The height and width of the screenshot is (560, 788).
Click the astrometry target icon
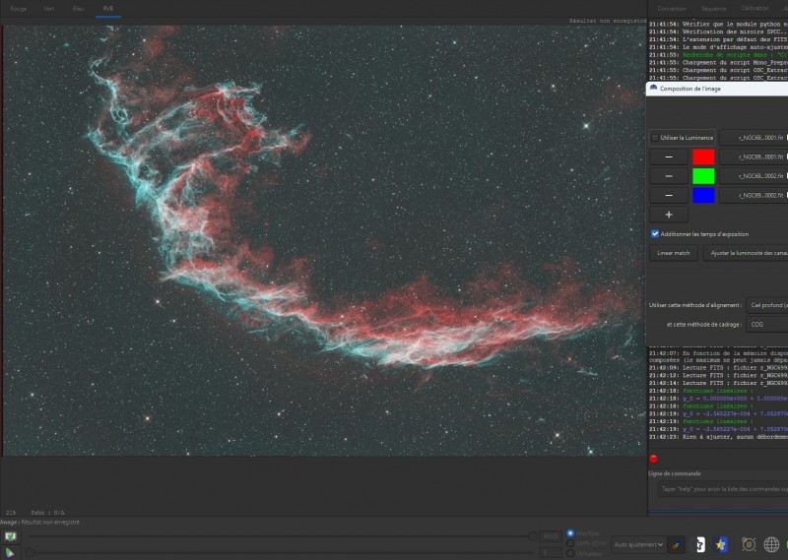pyautogui.click(x=749, y=544)
